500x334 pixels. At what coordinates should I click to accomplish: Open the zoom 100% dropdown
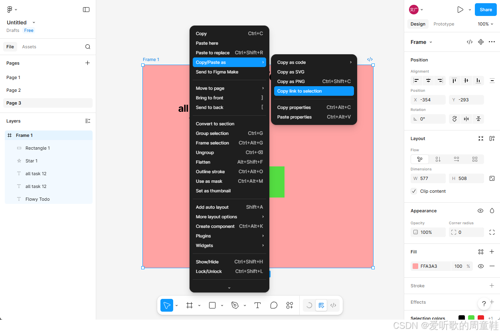[x=486, y=24]
